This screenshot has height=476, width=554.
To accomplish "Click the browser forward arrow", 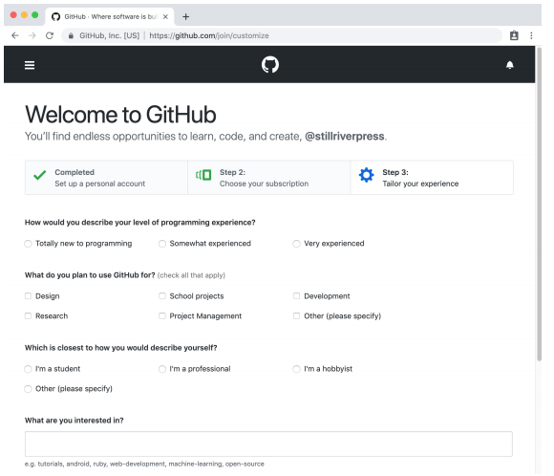I will pyautogui.click(x=32, y=35).
